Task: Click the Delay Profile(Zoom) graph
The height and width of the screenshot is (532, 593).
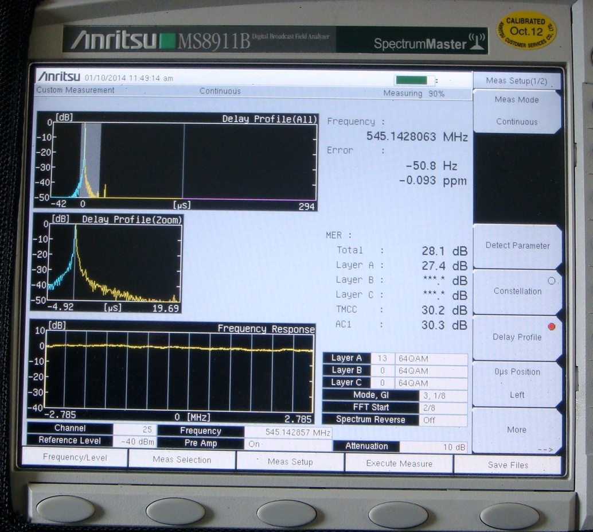Action: tap(107, 263)
